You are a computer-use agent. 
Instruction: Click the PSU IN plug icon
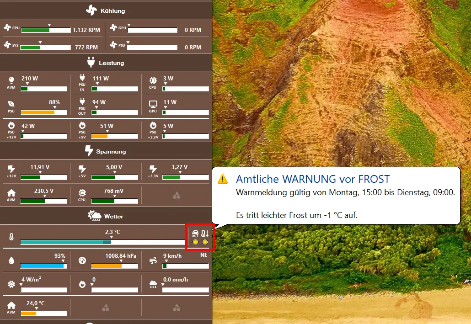coord(82,78)
